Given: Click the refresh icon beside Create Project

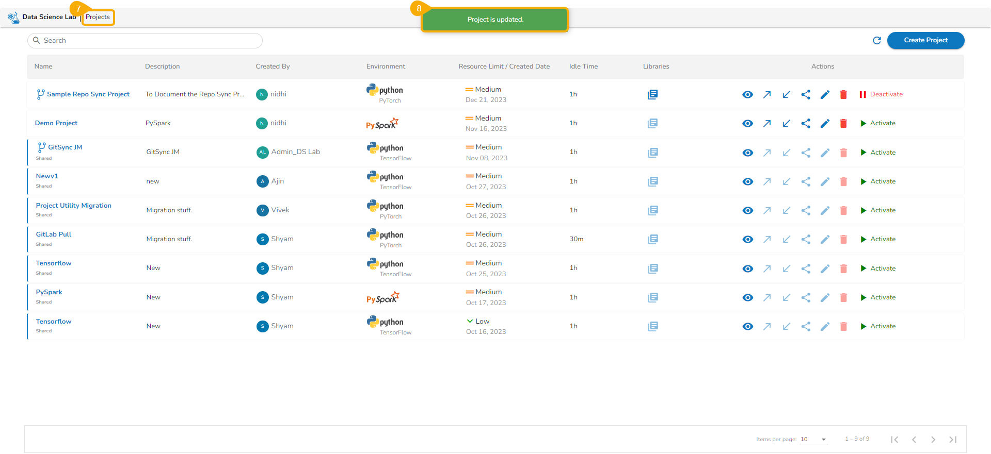Looking at the screenshot, I should coord(876,40).
